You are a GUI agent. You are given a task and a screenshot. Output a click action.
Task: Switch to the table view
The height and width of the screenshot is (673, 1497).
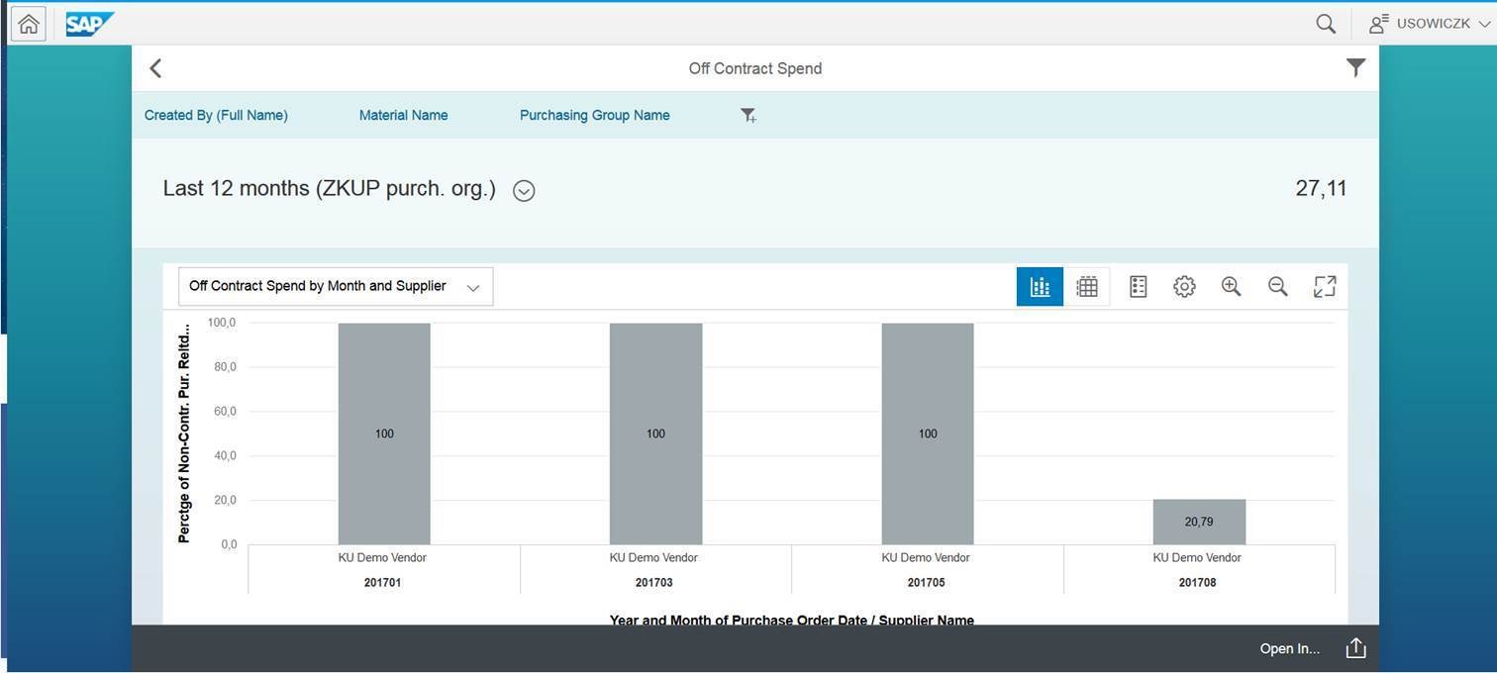pyautogui.click(x=1086, y=286)
